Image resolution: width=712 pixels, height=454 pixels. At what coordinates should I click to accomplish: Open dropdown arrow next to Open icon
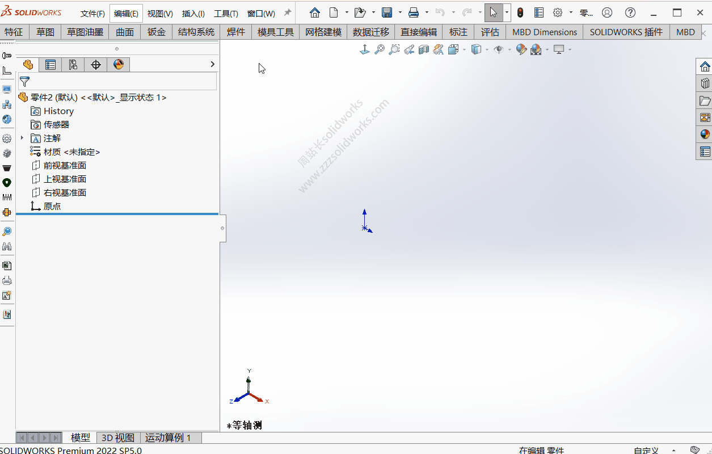[x=373, y=12]
